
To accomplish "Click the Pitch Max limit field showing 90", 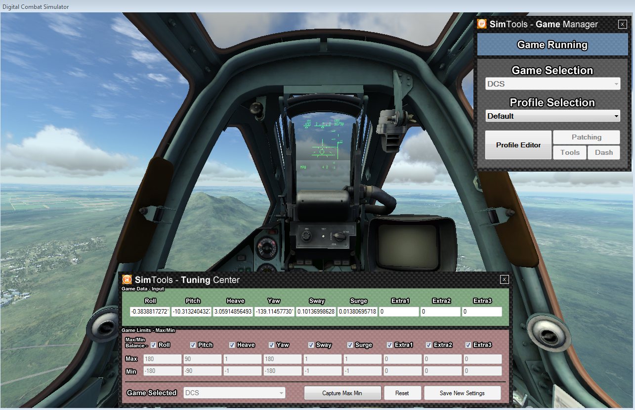I will click(x=202, y=359).
